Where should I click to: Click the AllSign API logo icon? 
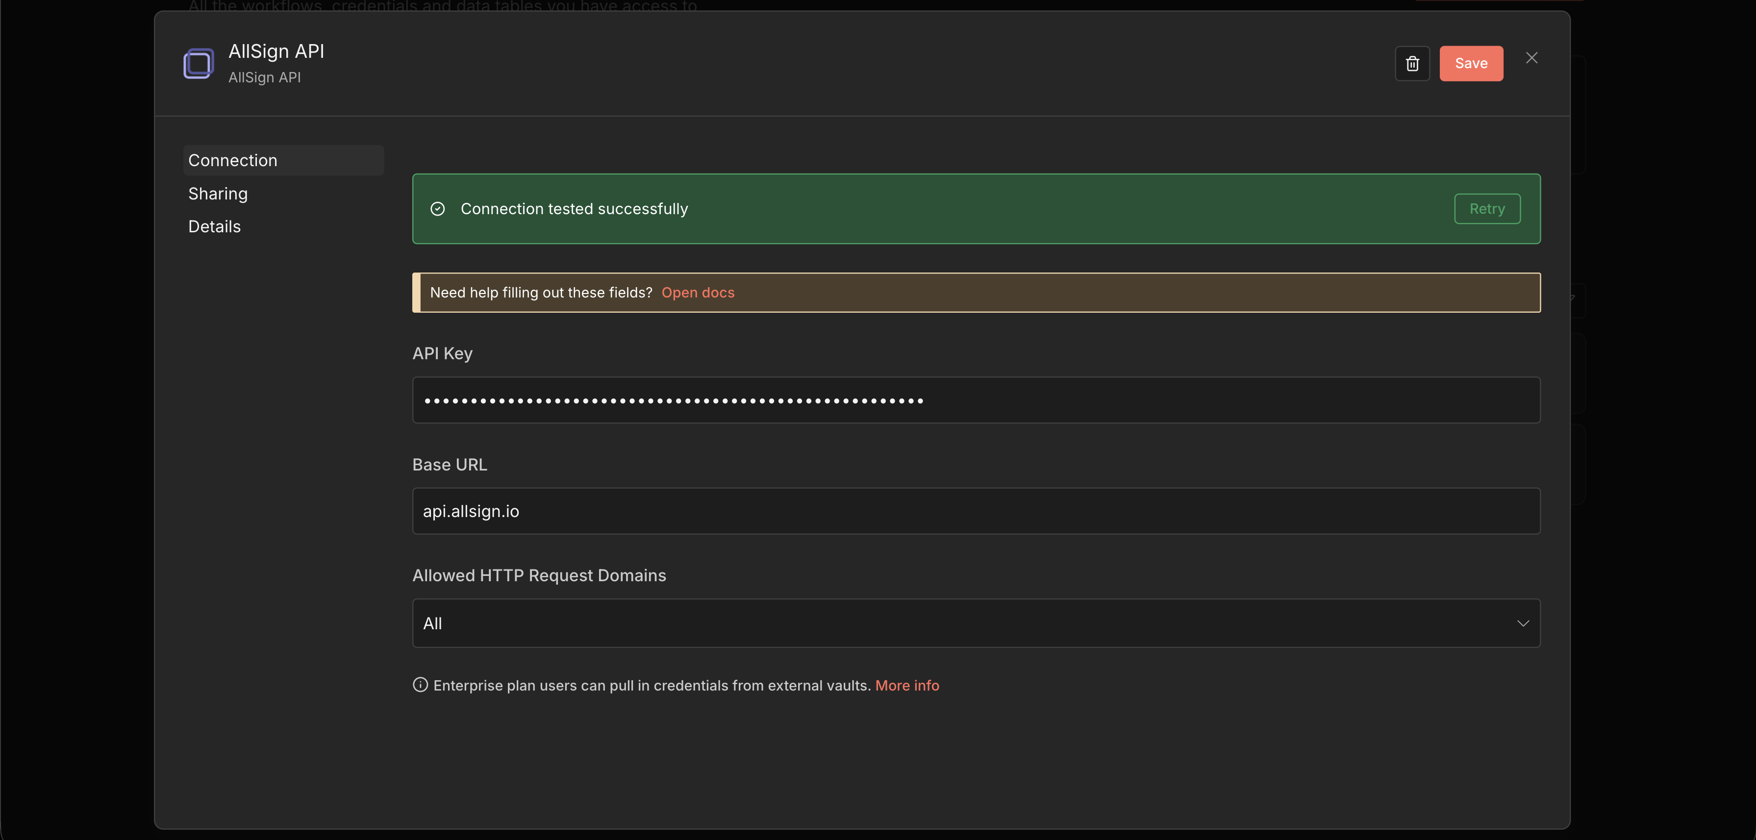[x=199, y=63]
